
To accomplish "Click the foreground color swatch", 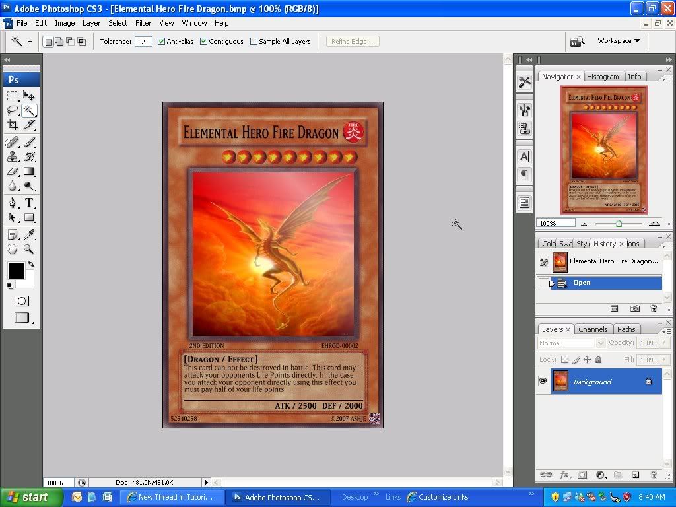I will pyautogui.click(x=16, y=271).
